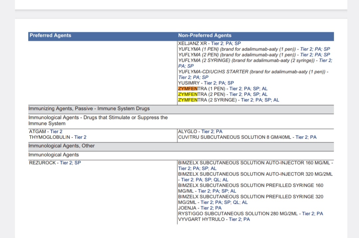The height and width of the screenshot is (238, 359).
Task: Select the REZUROCK - Tier 2; SP entry
Action: click(55, 163)
